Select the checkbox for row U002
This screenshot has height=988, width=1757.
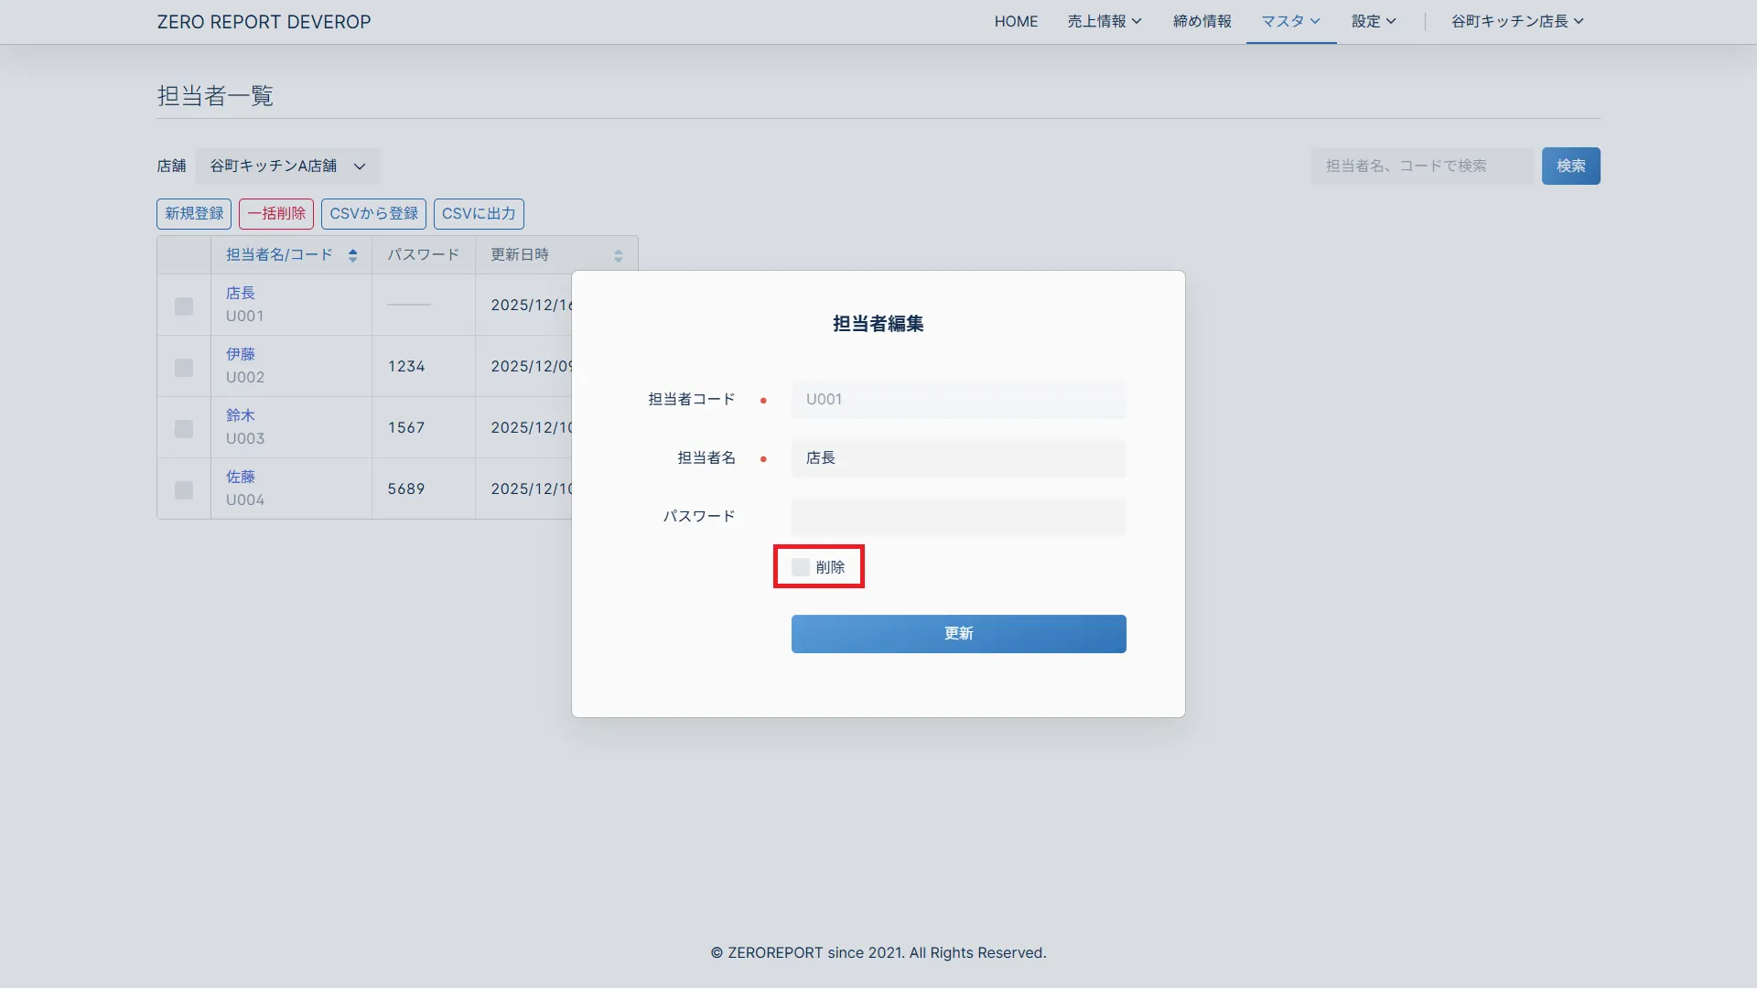[x=184, y=367]
